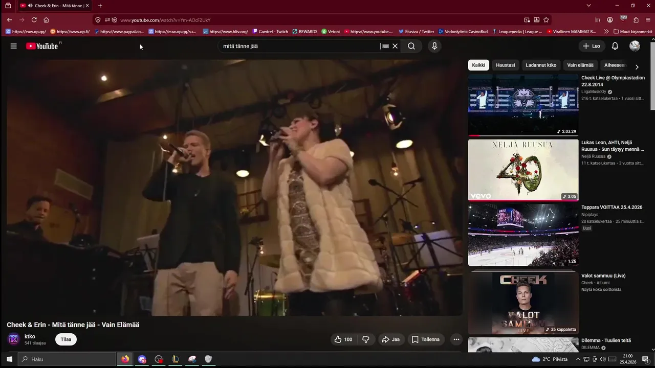Subscribe with the Tilaa button
Viewport: 655px width, 368px height.
point(66,339)
